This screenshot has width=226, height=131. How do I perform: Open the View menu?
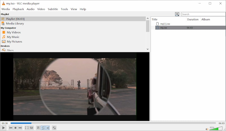(74, 9)
